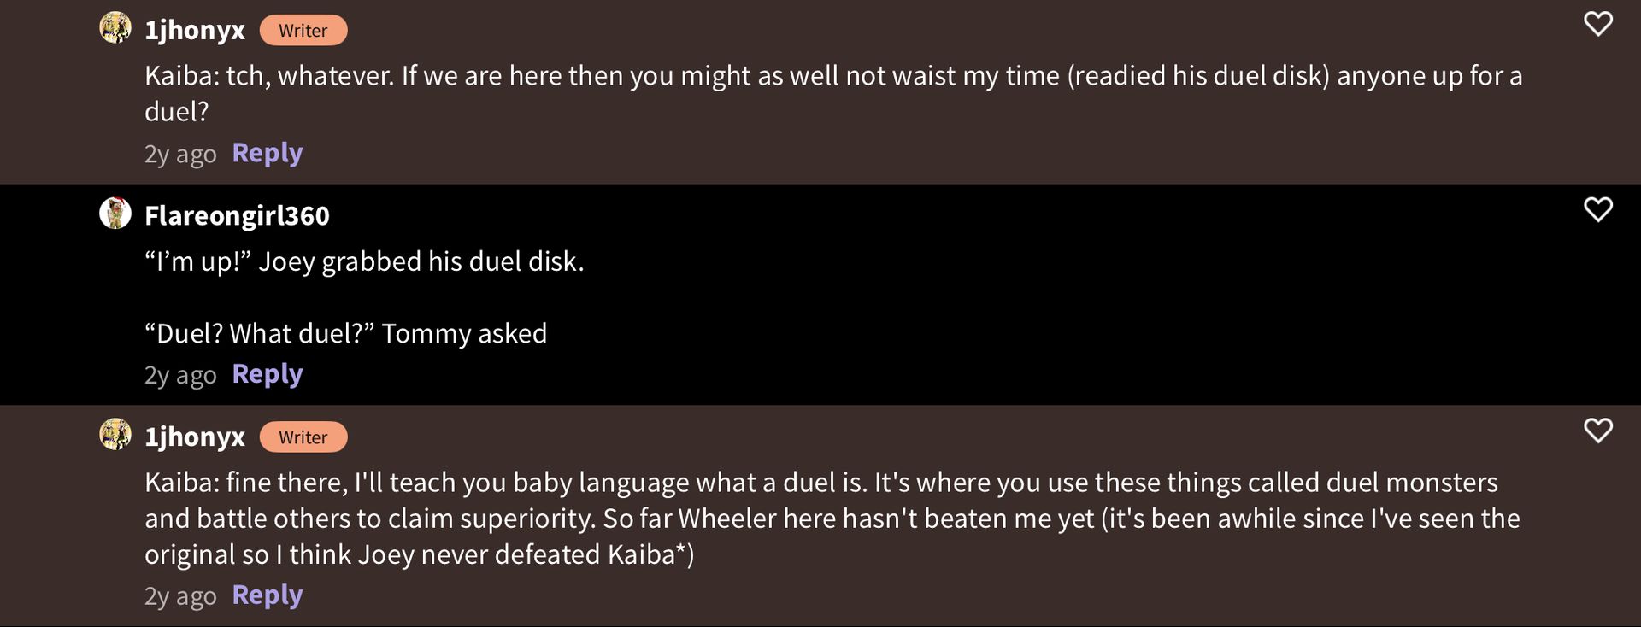This screenshot has width=1641, height=627.
Task: Click username 1jhonyx on the duel disk comment
Action: pyautogui.click(x=195, y=30)
